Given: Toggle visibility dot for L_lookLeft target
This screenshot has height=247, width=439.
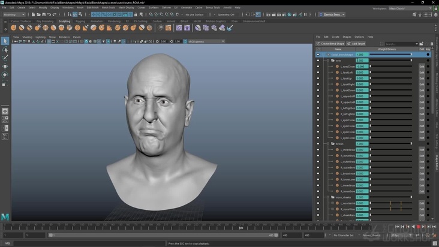Looking at the screenshot, I should click(x=318, y=73).
